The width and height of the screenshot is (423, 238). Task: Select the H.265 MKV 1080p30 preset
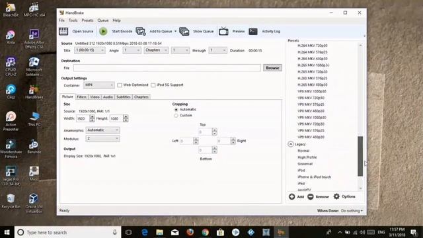pyautogui.click(x=313, y=65)
